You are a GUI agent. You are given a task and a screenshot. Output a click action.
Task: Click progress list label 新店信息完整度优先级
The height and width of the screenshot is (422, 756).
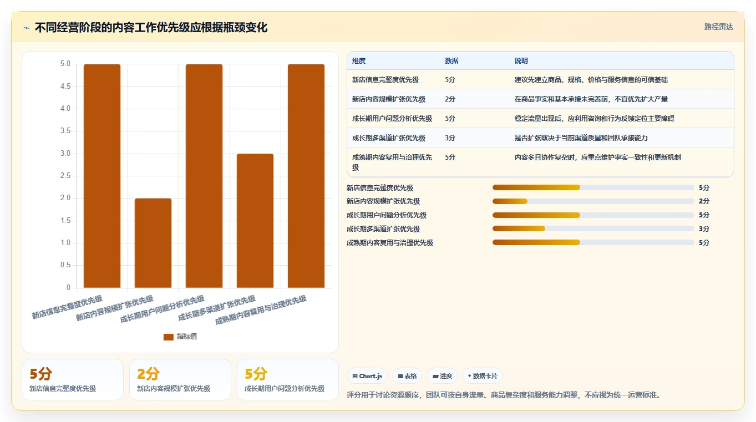tap(380, 188)
